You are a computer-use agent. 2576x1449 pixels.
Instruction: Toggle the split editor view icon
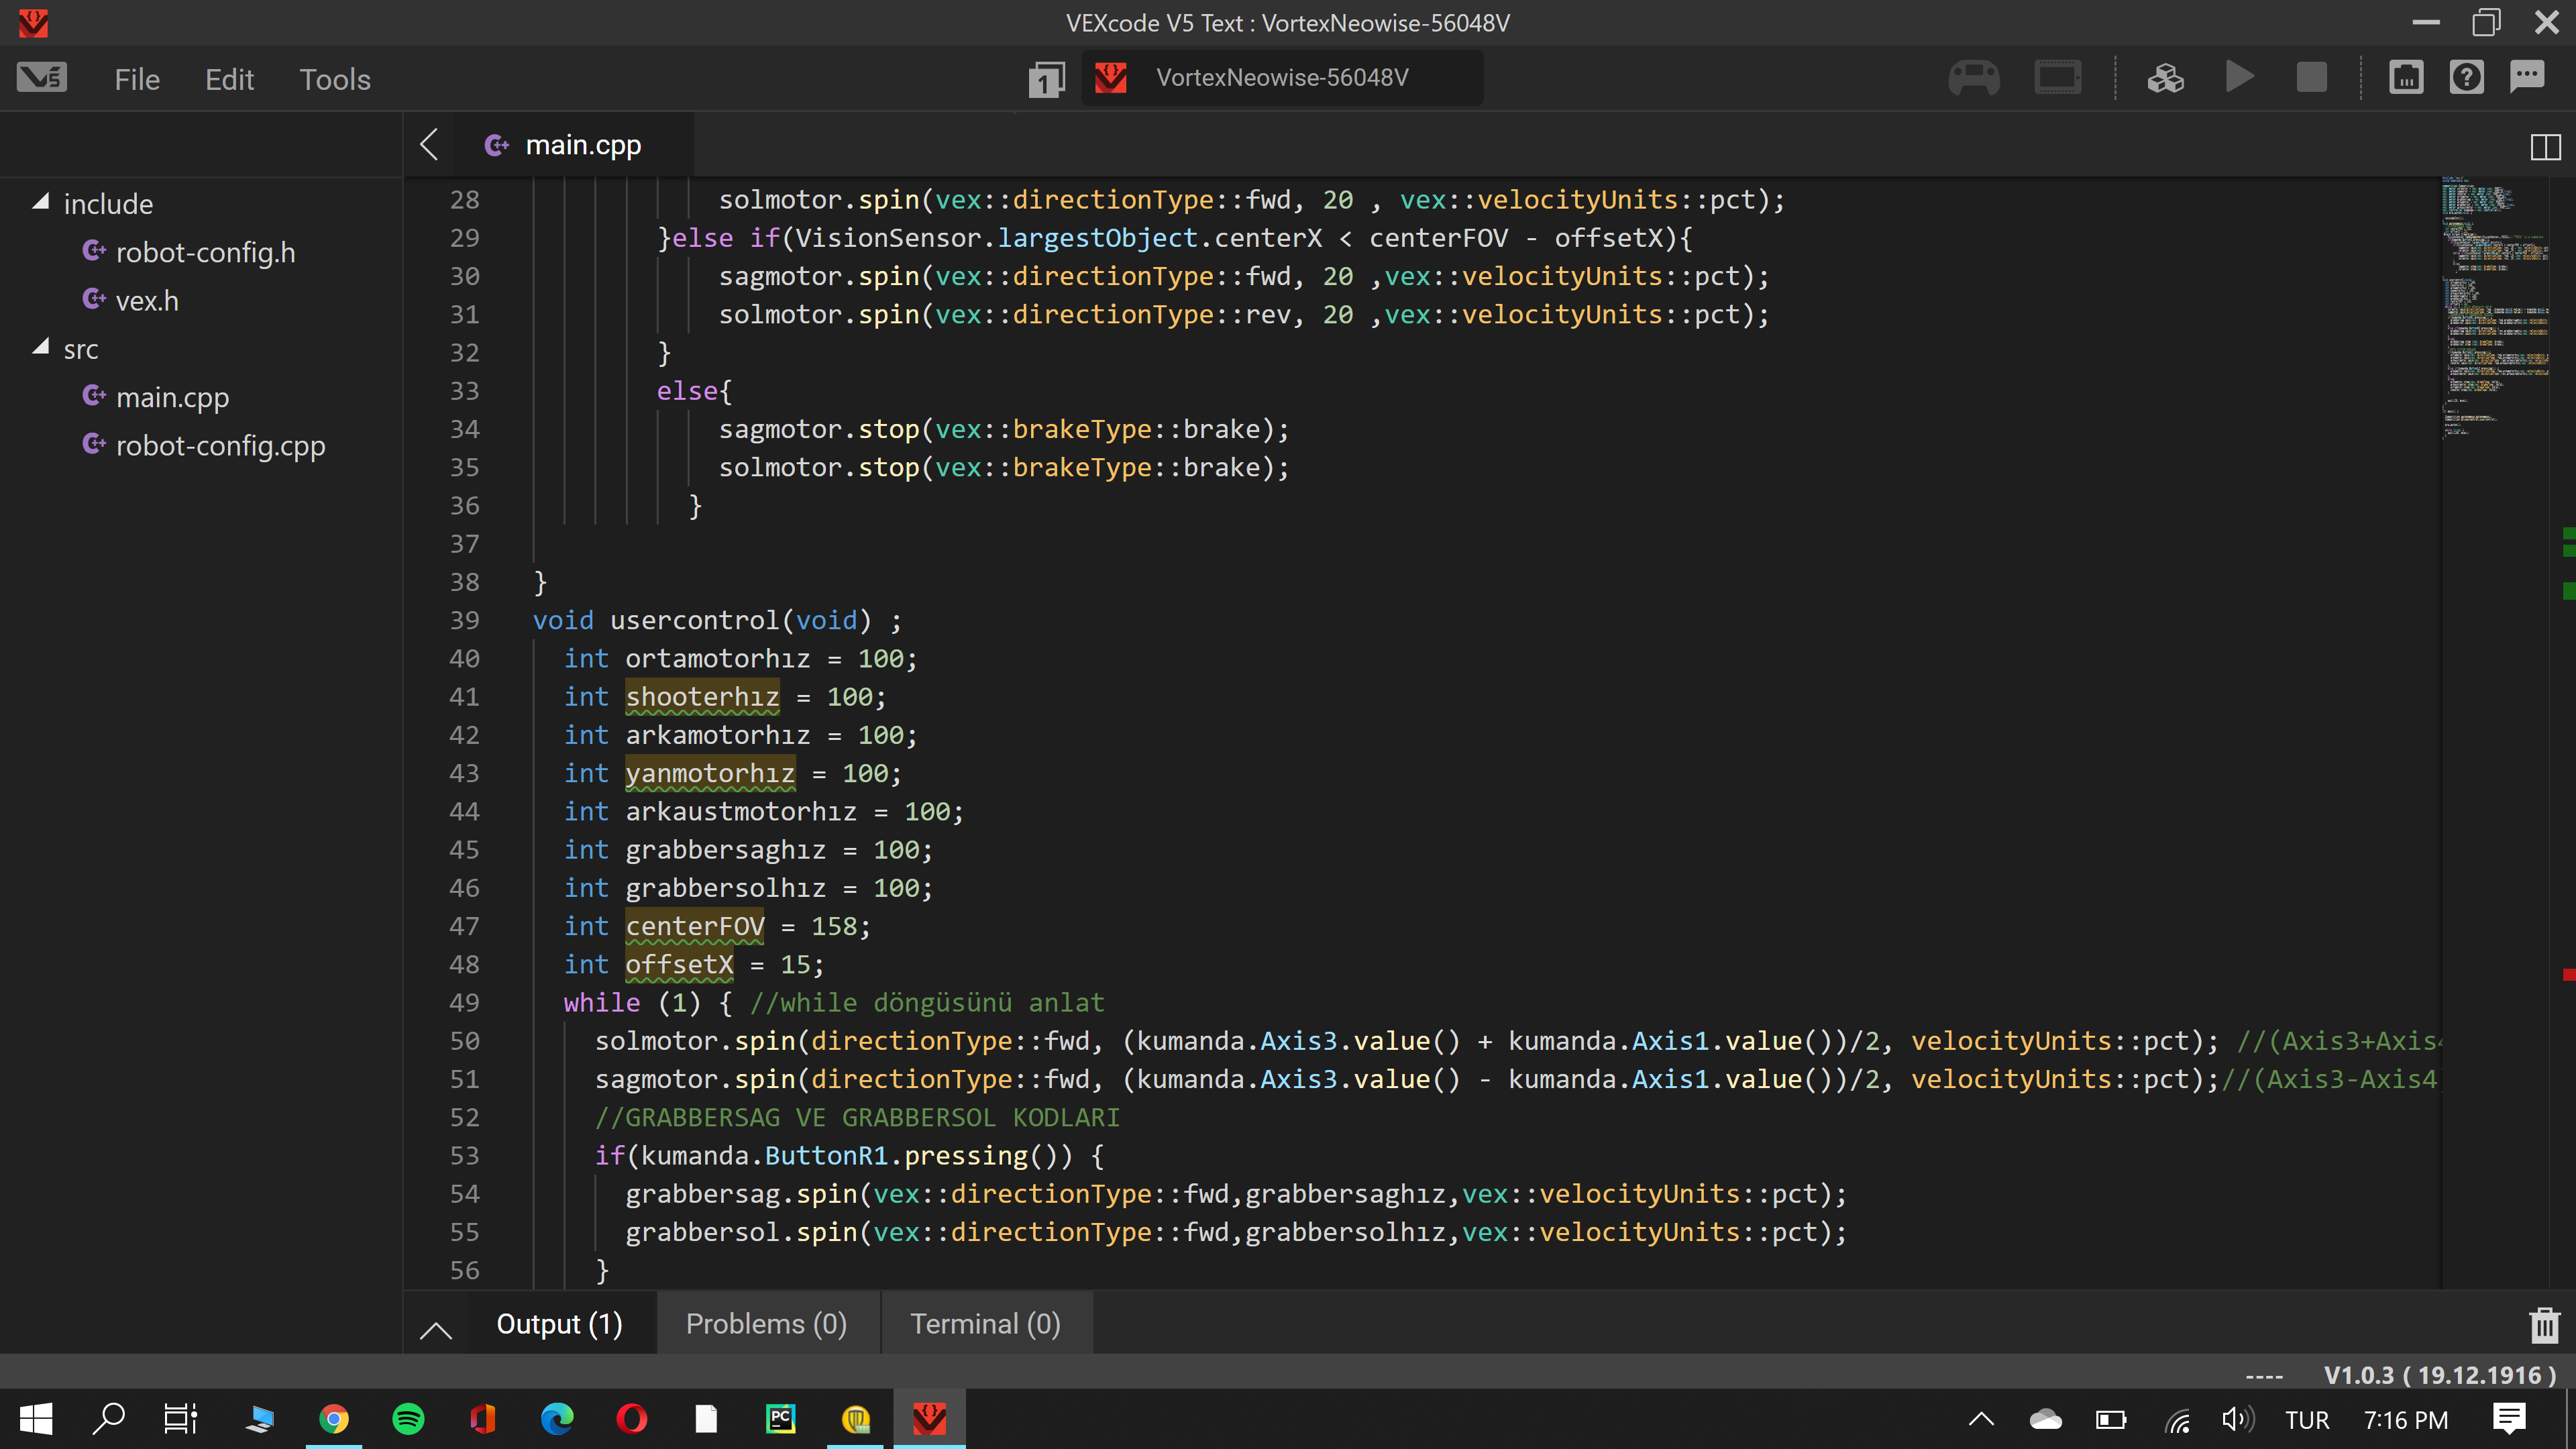click(x=2545, y=147)
